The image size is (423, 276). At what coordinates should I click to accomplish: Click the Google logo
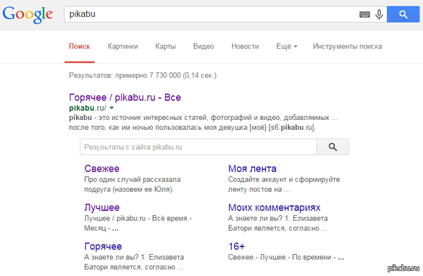[27, 15]
